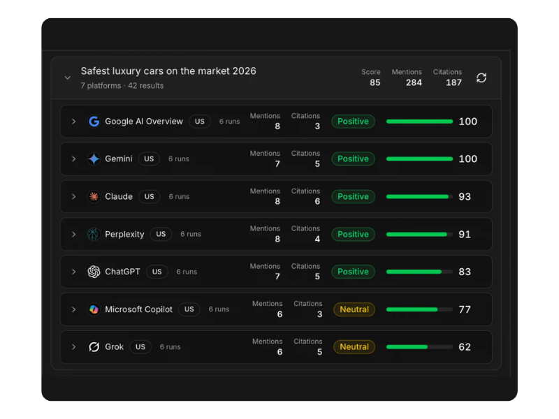The width and height of the screenshot is (559, 419).
Task: Click the Grok score progress bar
Action: pyautogui.click(x=420, y=346)
